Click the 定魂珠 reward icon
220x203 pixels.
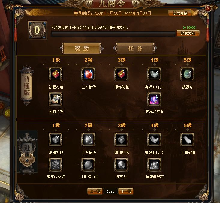[x=121, y=165]
